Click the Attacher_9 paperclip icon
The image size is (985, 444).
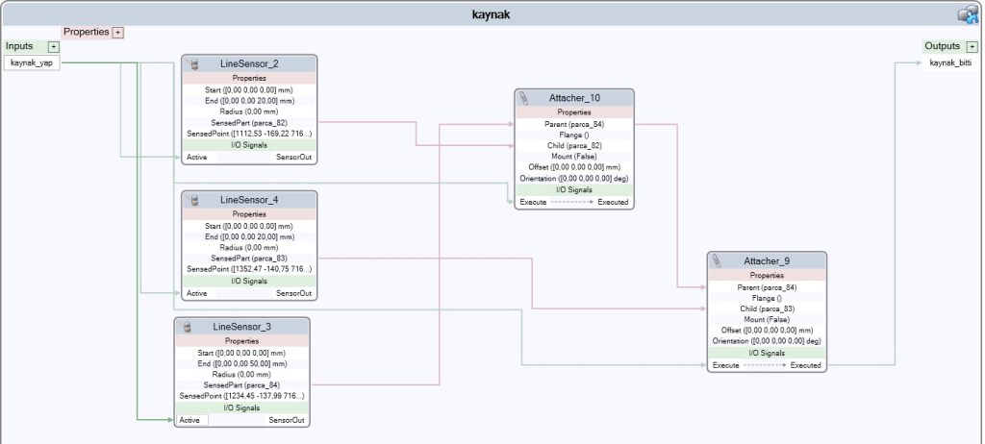(718, 261)
